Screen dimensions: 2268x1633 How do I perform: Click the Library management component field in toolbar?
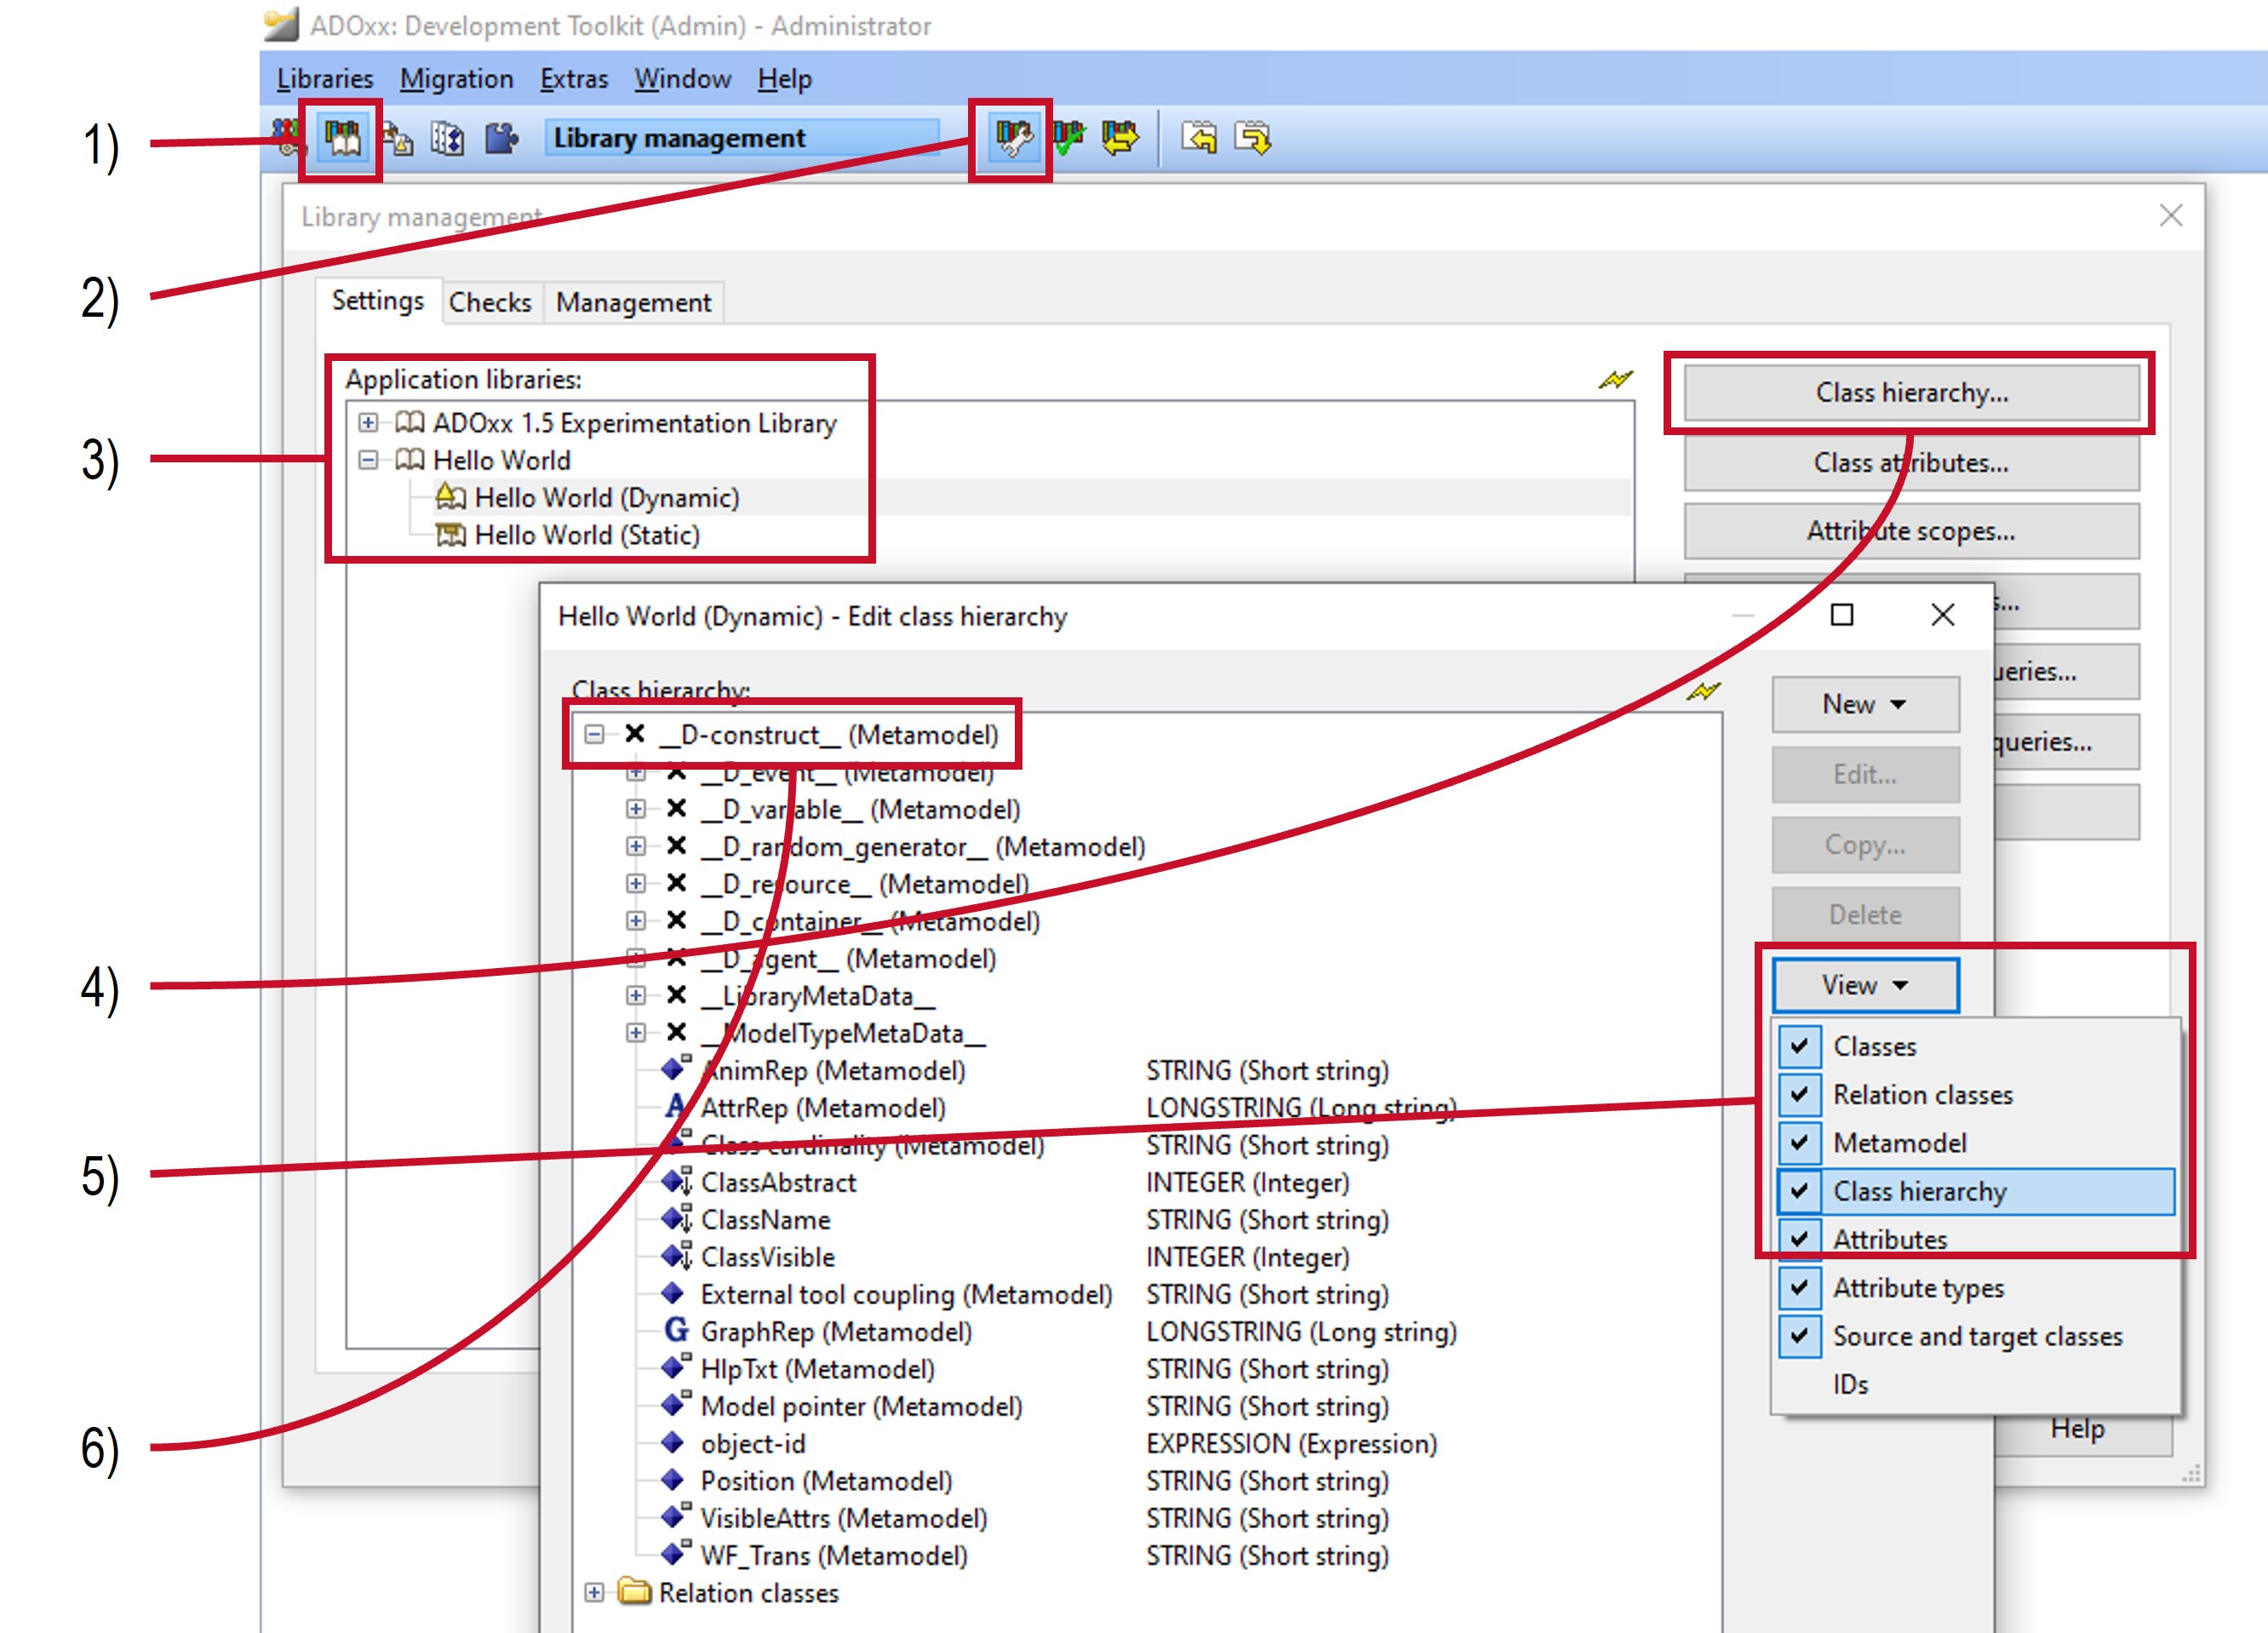pyautogui.click(x=742, y=138)
